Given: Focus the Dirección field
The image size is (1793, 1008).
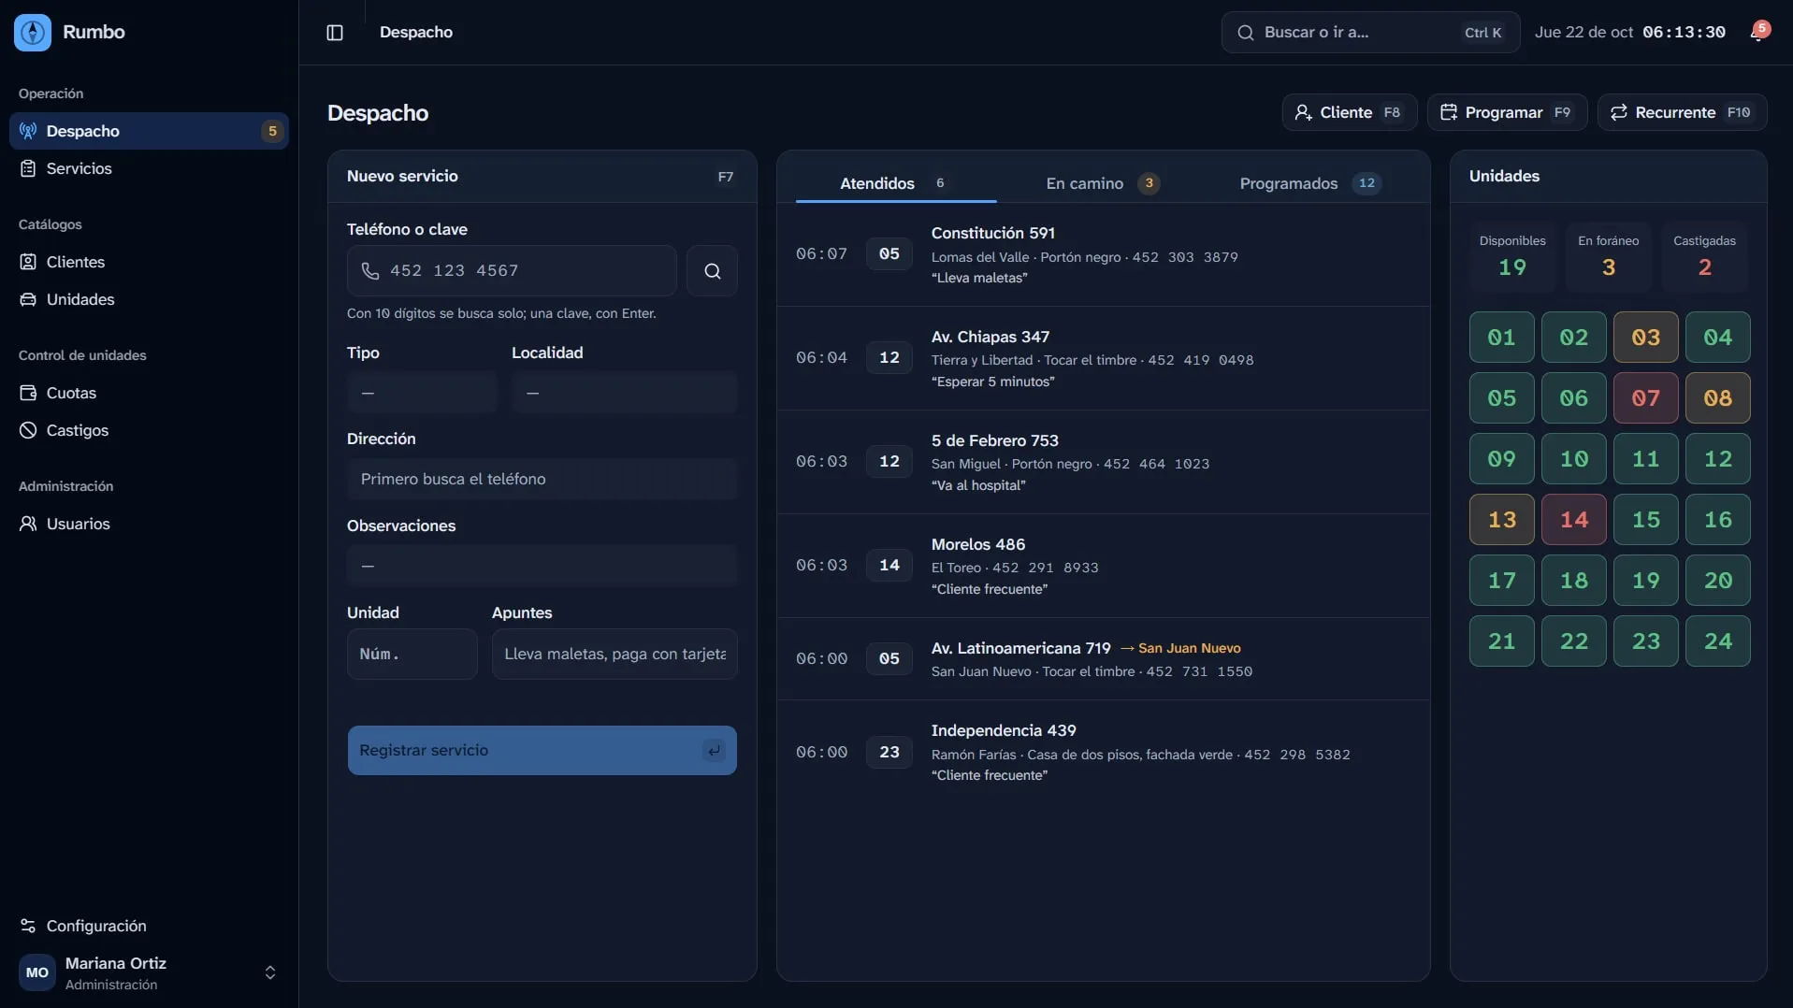Looking at the screenshot, I should click(542, 479).
